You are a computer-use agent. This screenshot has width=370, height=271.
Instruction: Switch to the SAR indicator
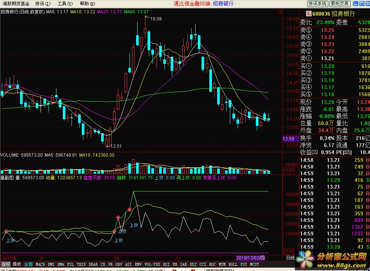(x=183, y=264)
